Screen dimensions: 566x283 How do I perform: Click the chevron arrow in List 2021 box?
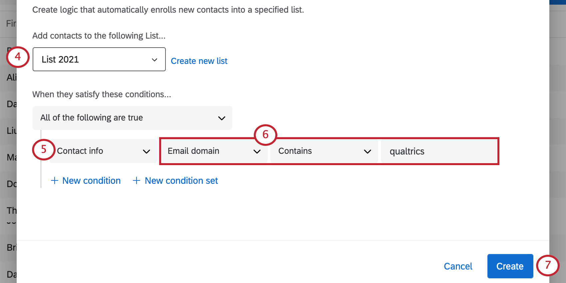pyautogui.click(x=154, y=60)
